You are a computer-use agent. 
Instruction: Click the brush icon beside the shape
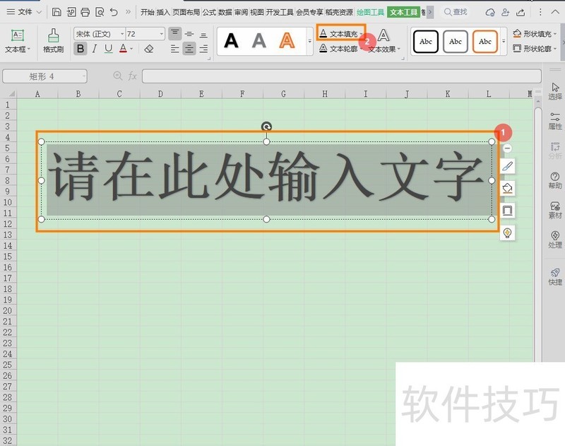coord(506,167)
